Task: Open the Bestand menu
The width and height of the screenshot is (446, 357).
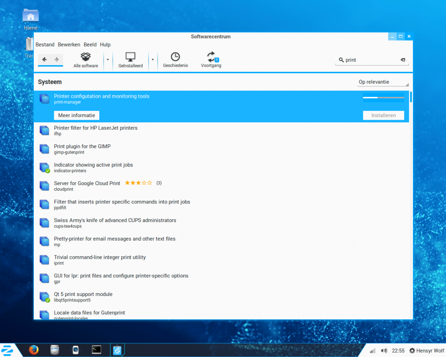Action: point(45,45)
